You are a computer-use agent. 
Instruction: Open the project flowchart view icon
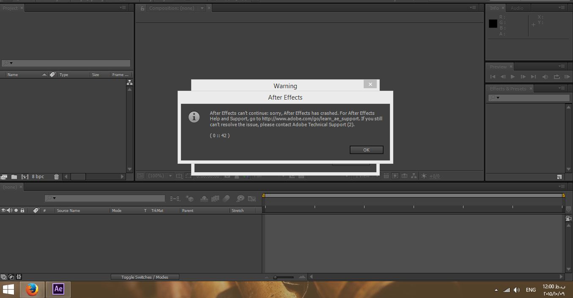point(129,83)
